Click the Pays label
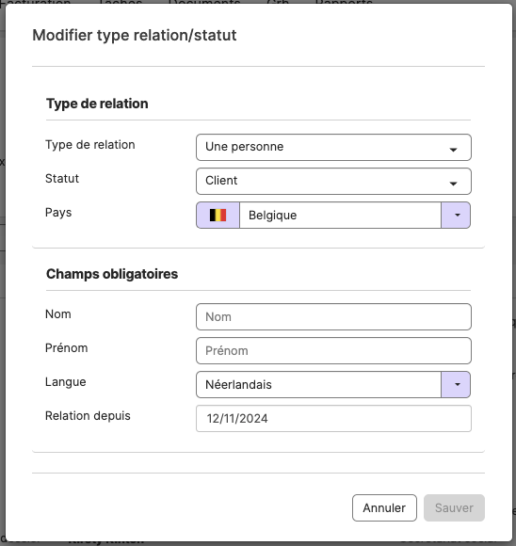Viewport: 516px width, 546px height. [x=58, y=213]
